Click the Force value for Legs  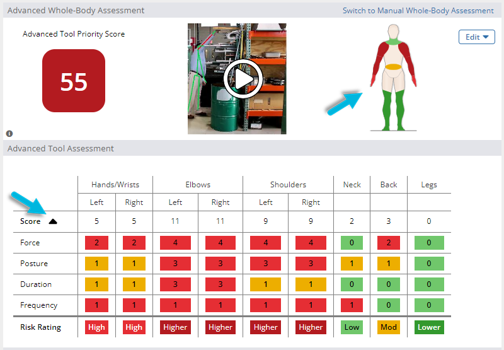coord(429,243)
